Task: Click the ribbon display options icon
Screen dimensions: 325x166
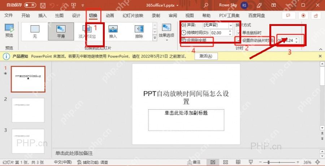Action: 274,5
